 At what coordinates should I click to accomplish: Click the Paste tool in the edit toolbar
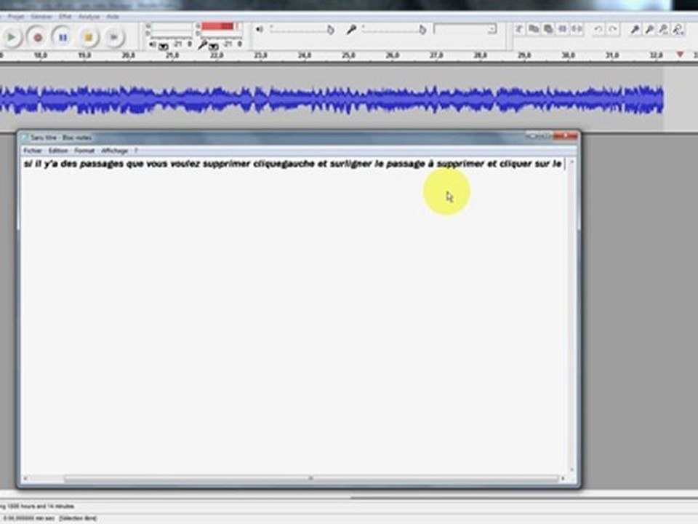click(548, 29)
